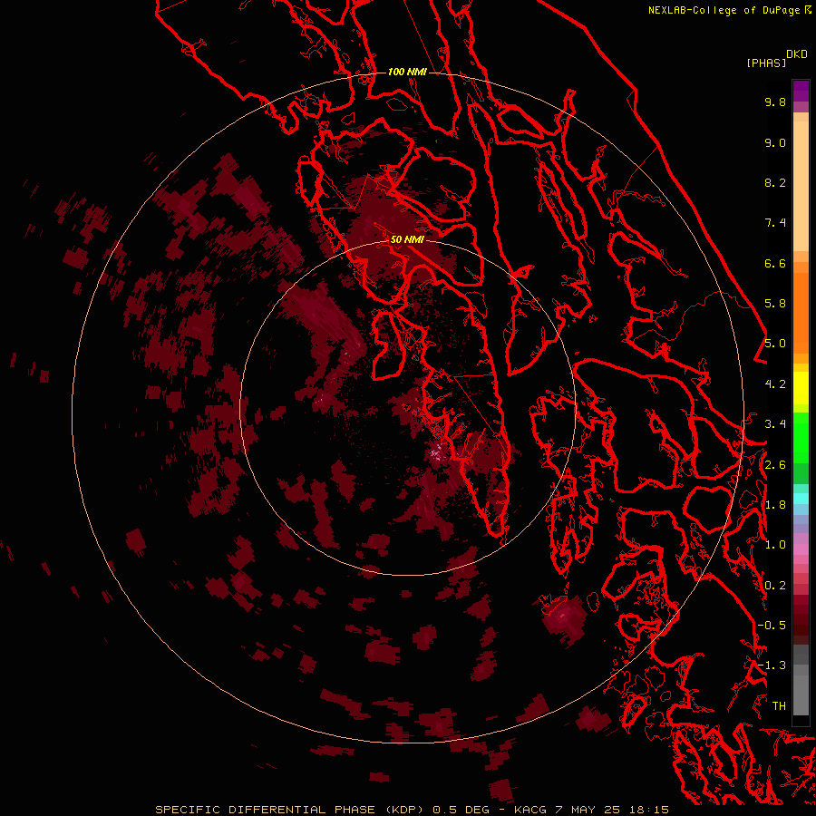Click the -1.3 scale value
Image resolution: width=816 pixels, height=816 pixels.
click(772, 665)
